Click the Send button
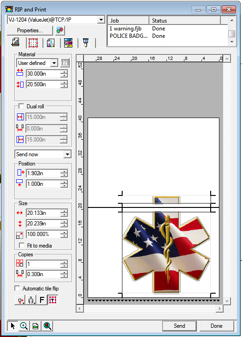Image resolution: width=242 pixels, height=337 pixels. point(179,326)
